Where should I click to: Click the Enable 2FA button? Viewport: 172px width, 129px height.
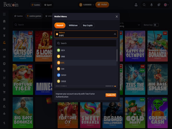[x=111, y=95]
